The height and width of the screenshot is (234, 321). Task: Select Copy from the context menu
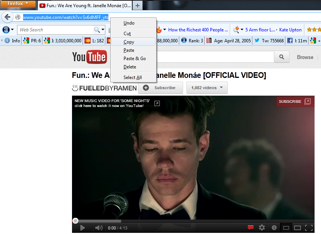coord(128,42)
